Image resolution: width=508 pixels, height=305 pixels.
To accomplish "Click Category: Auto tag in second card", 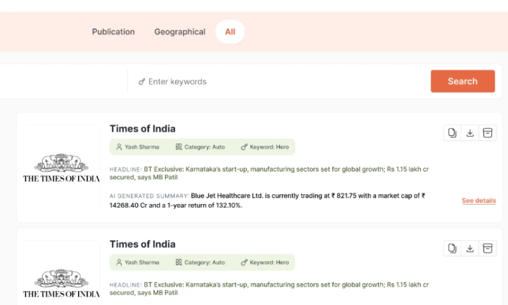I will [200, 262].
